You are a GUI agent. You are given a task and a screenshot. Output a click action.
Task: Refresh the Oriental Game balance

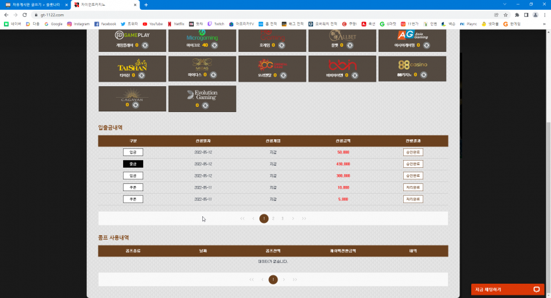(x=283, y=75)
